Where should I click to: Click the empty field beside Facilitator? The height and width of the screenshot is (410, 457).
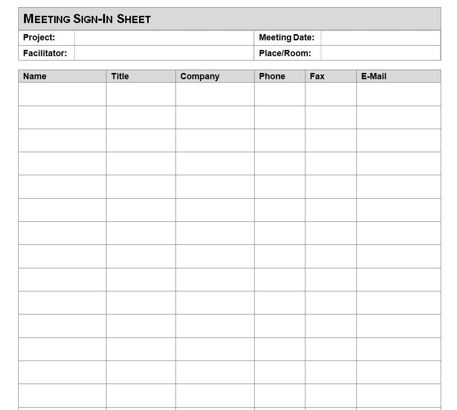[x=164, y=53]
